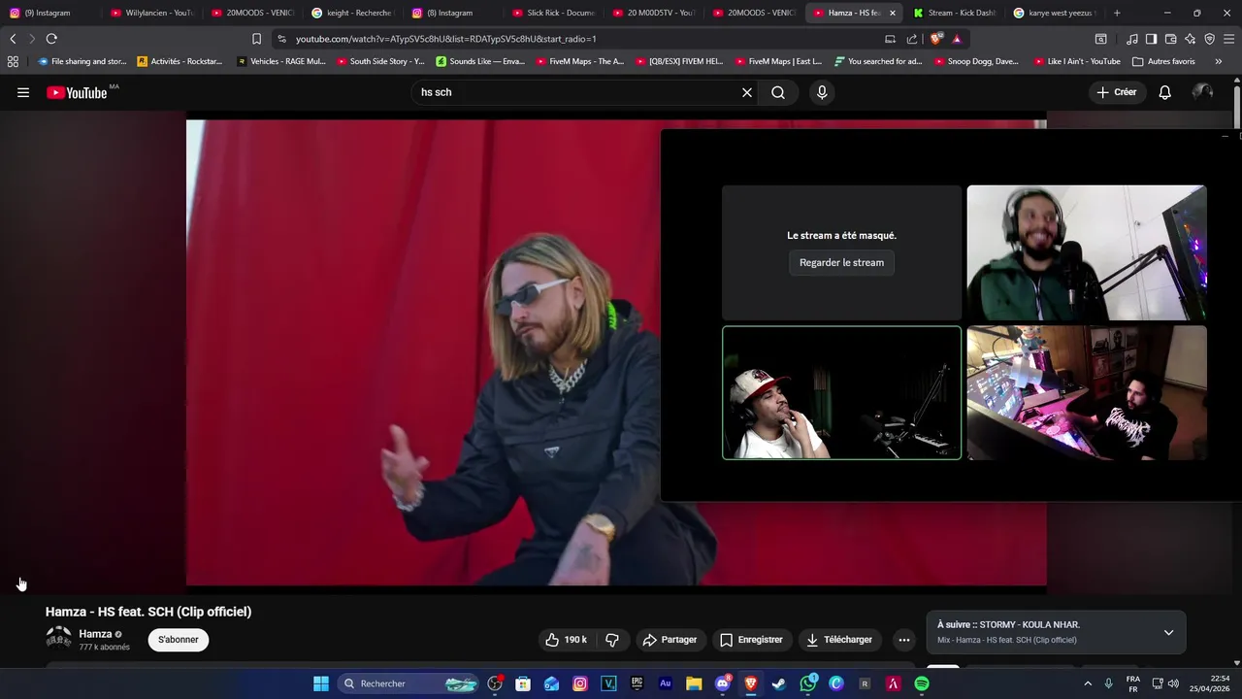The width and height of the screenshot is (1242, 699).
Task: Switch to the 'keight - Recherche' tab
Action: (352, 13)
